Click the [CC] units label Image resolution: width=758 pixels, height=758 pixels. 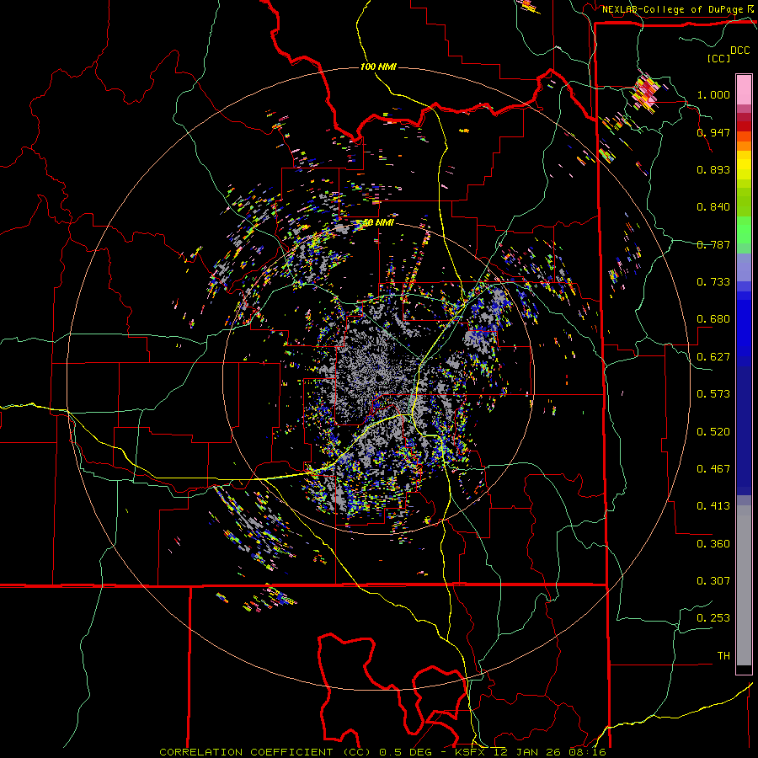click(x=718, y=58)
